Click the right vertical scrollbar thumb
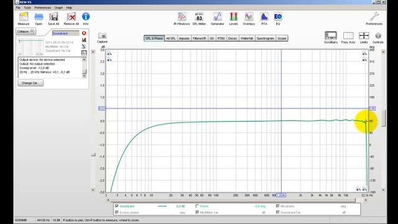Screen dimensions: 398x224 coord(383,118)
